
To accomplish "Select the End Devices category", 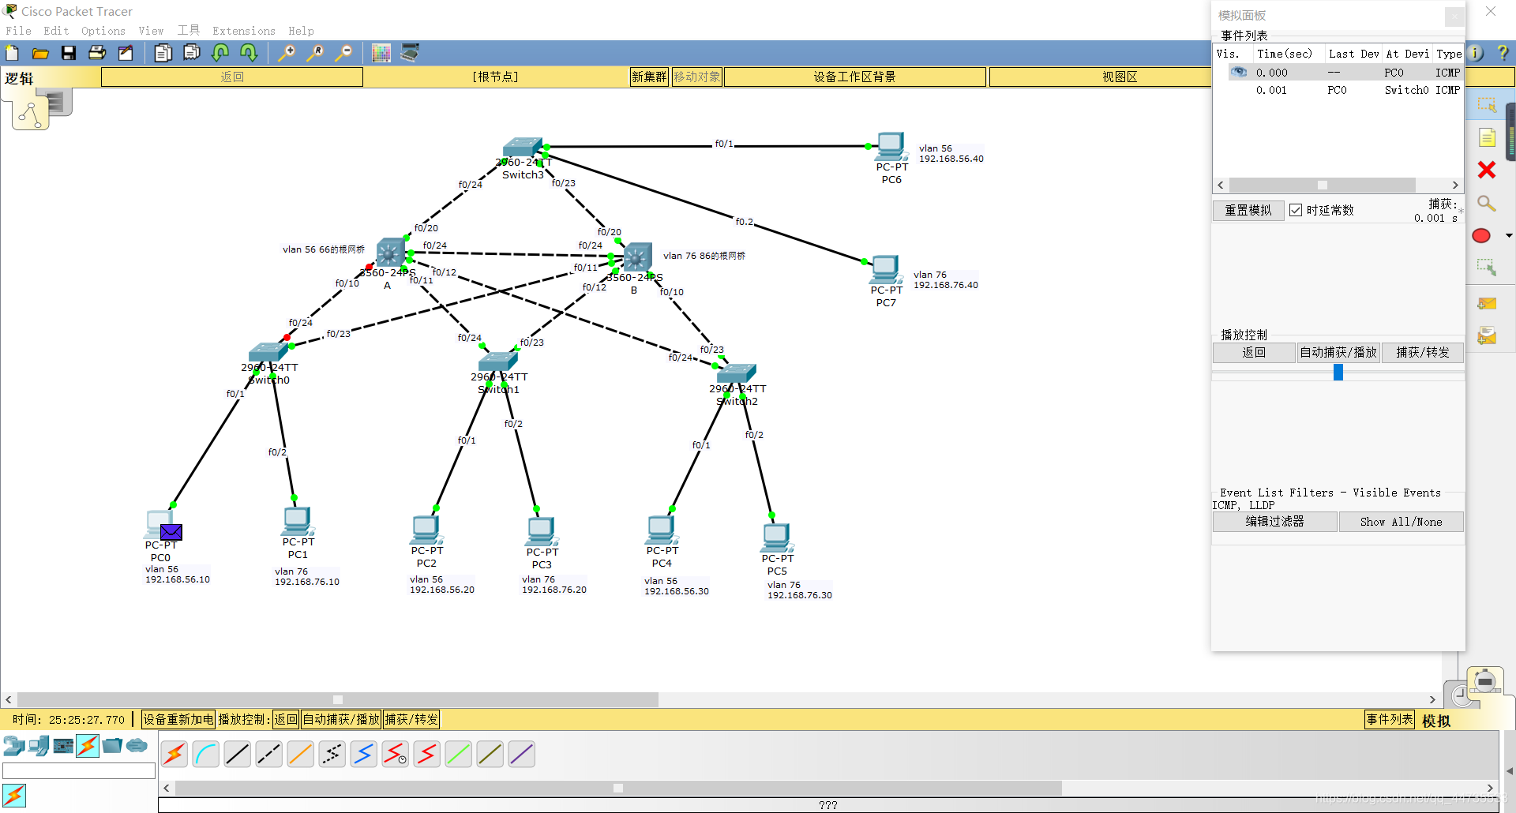I will click(x=39, y=745).
